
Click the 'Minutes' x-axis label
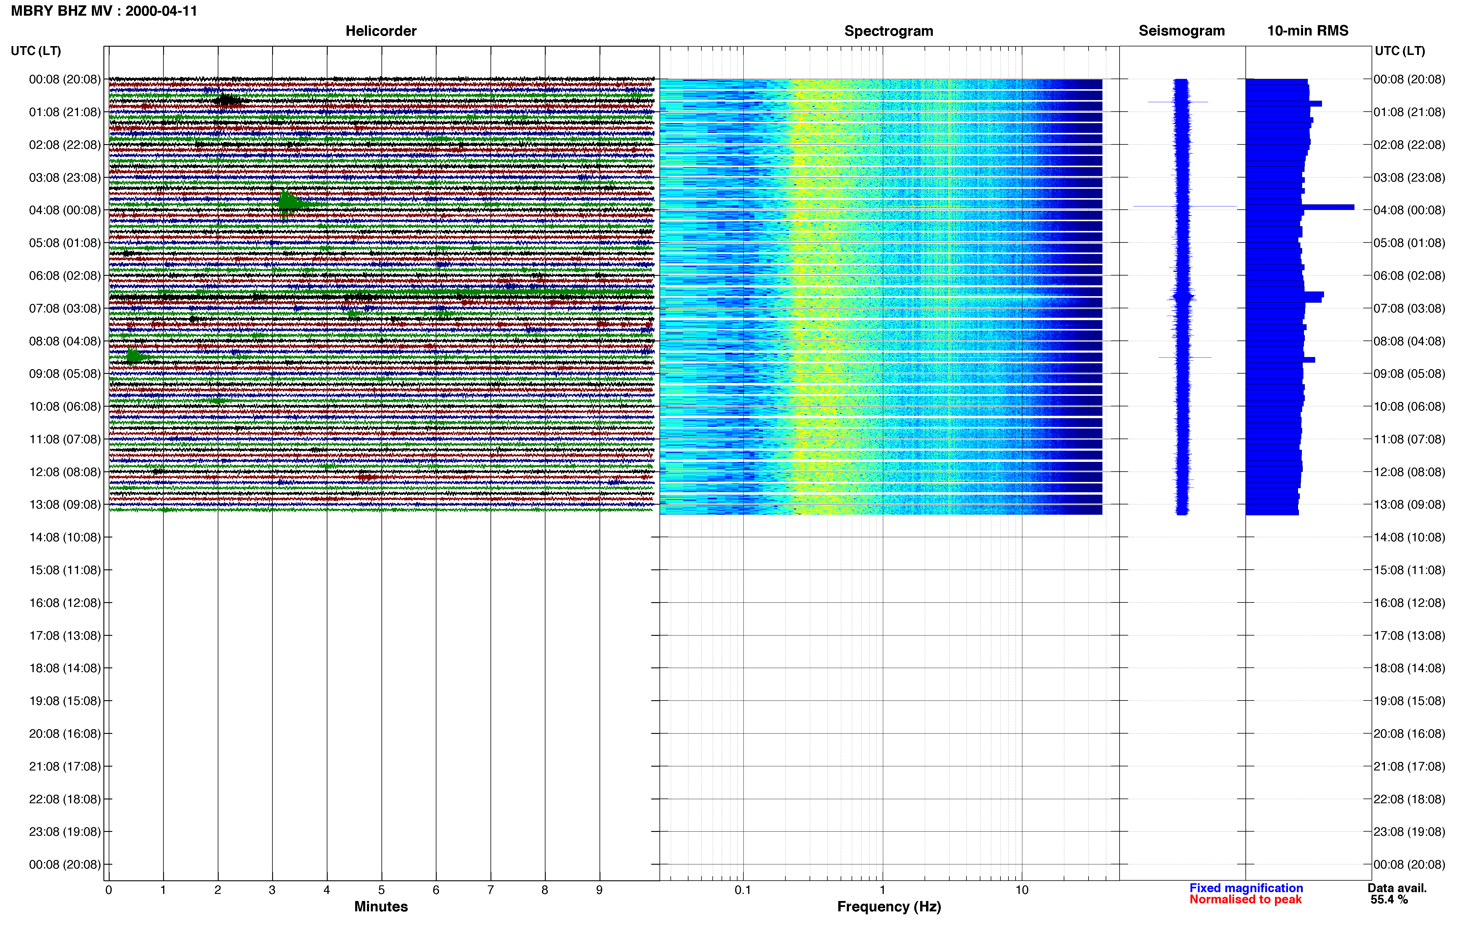coord(381,907)
